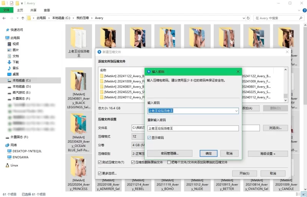The width and height of the screenshot is (307, 197).
Task: Switch to details view icon in status bar
Action: pos(298,194)
